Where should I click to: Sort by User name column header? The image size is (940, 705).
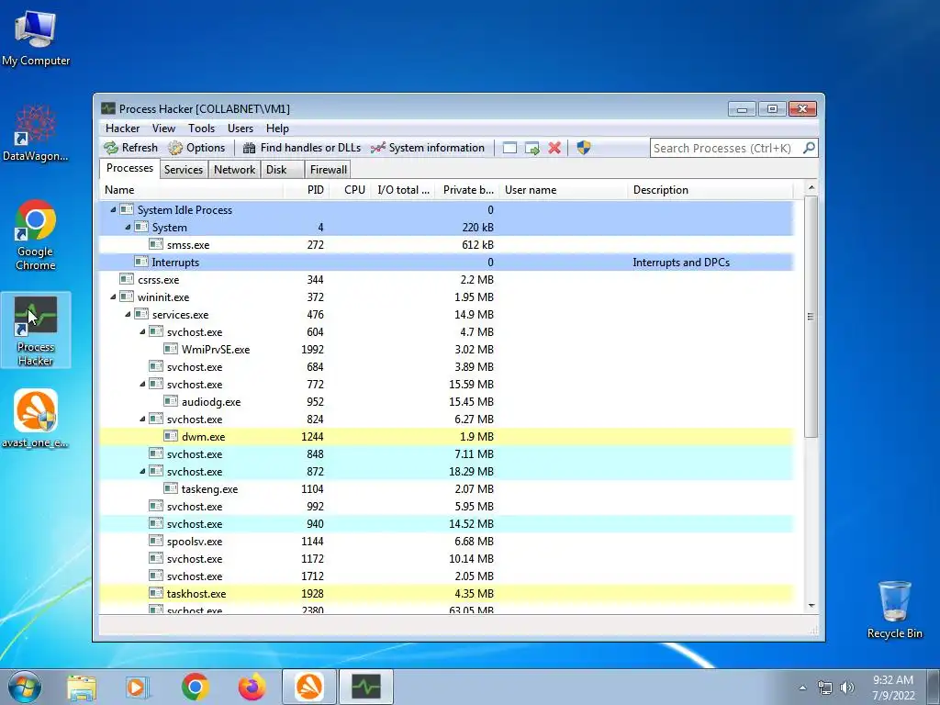[x=564, y=190]
